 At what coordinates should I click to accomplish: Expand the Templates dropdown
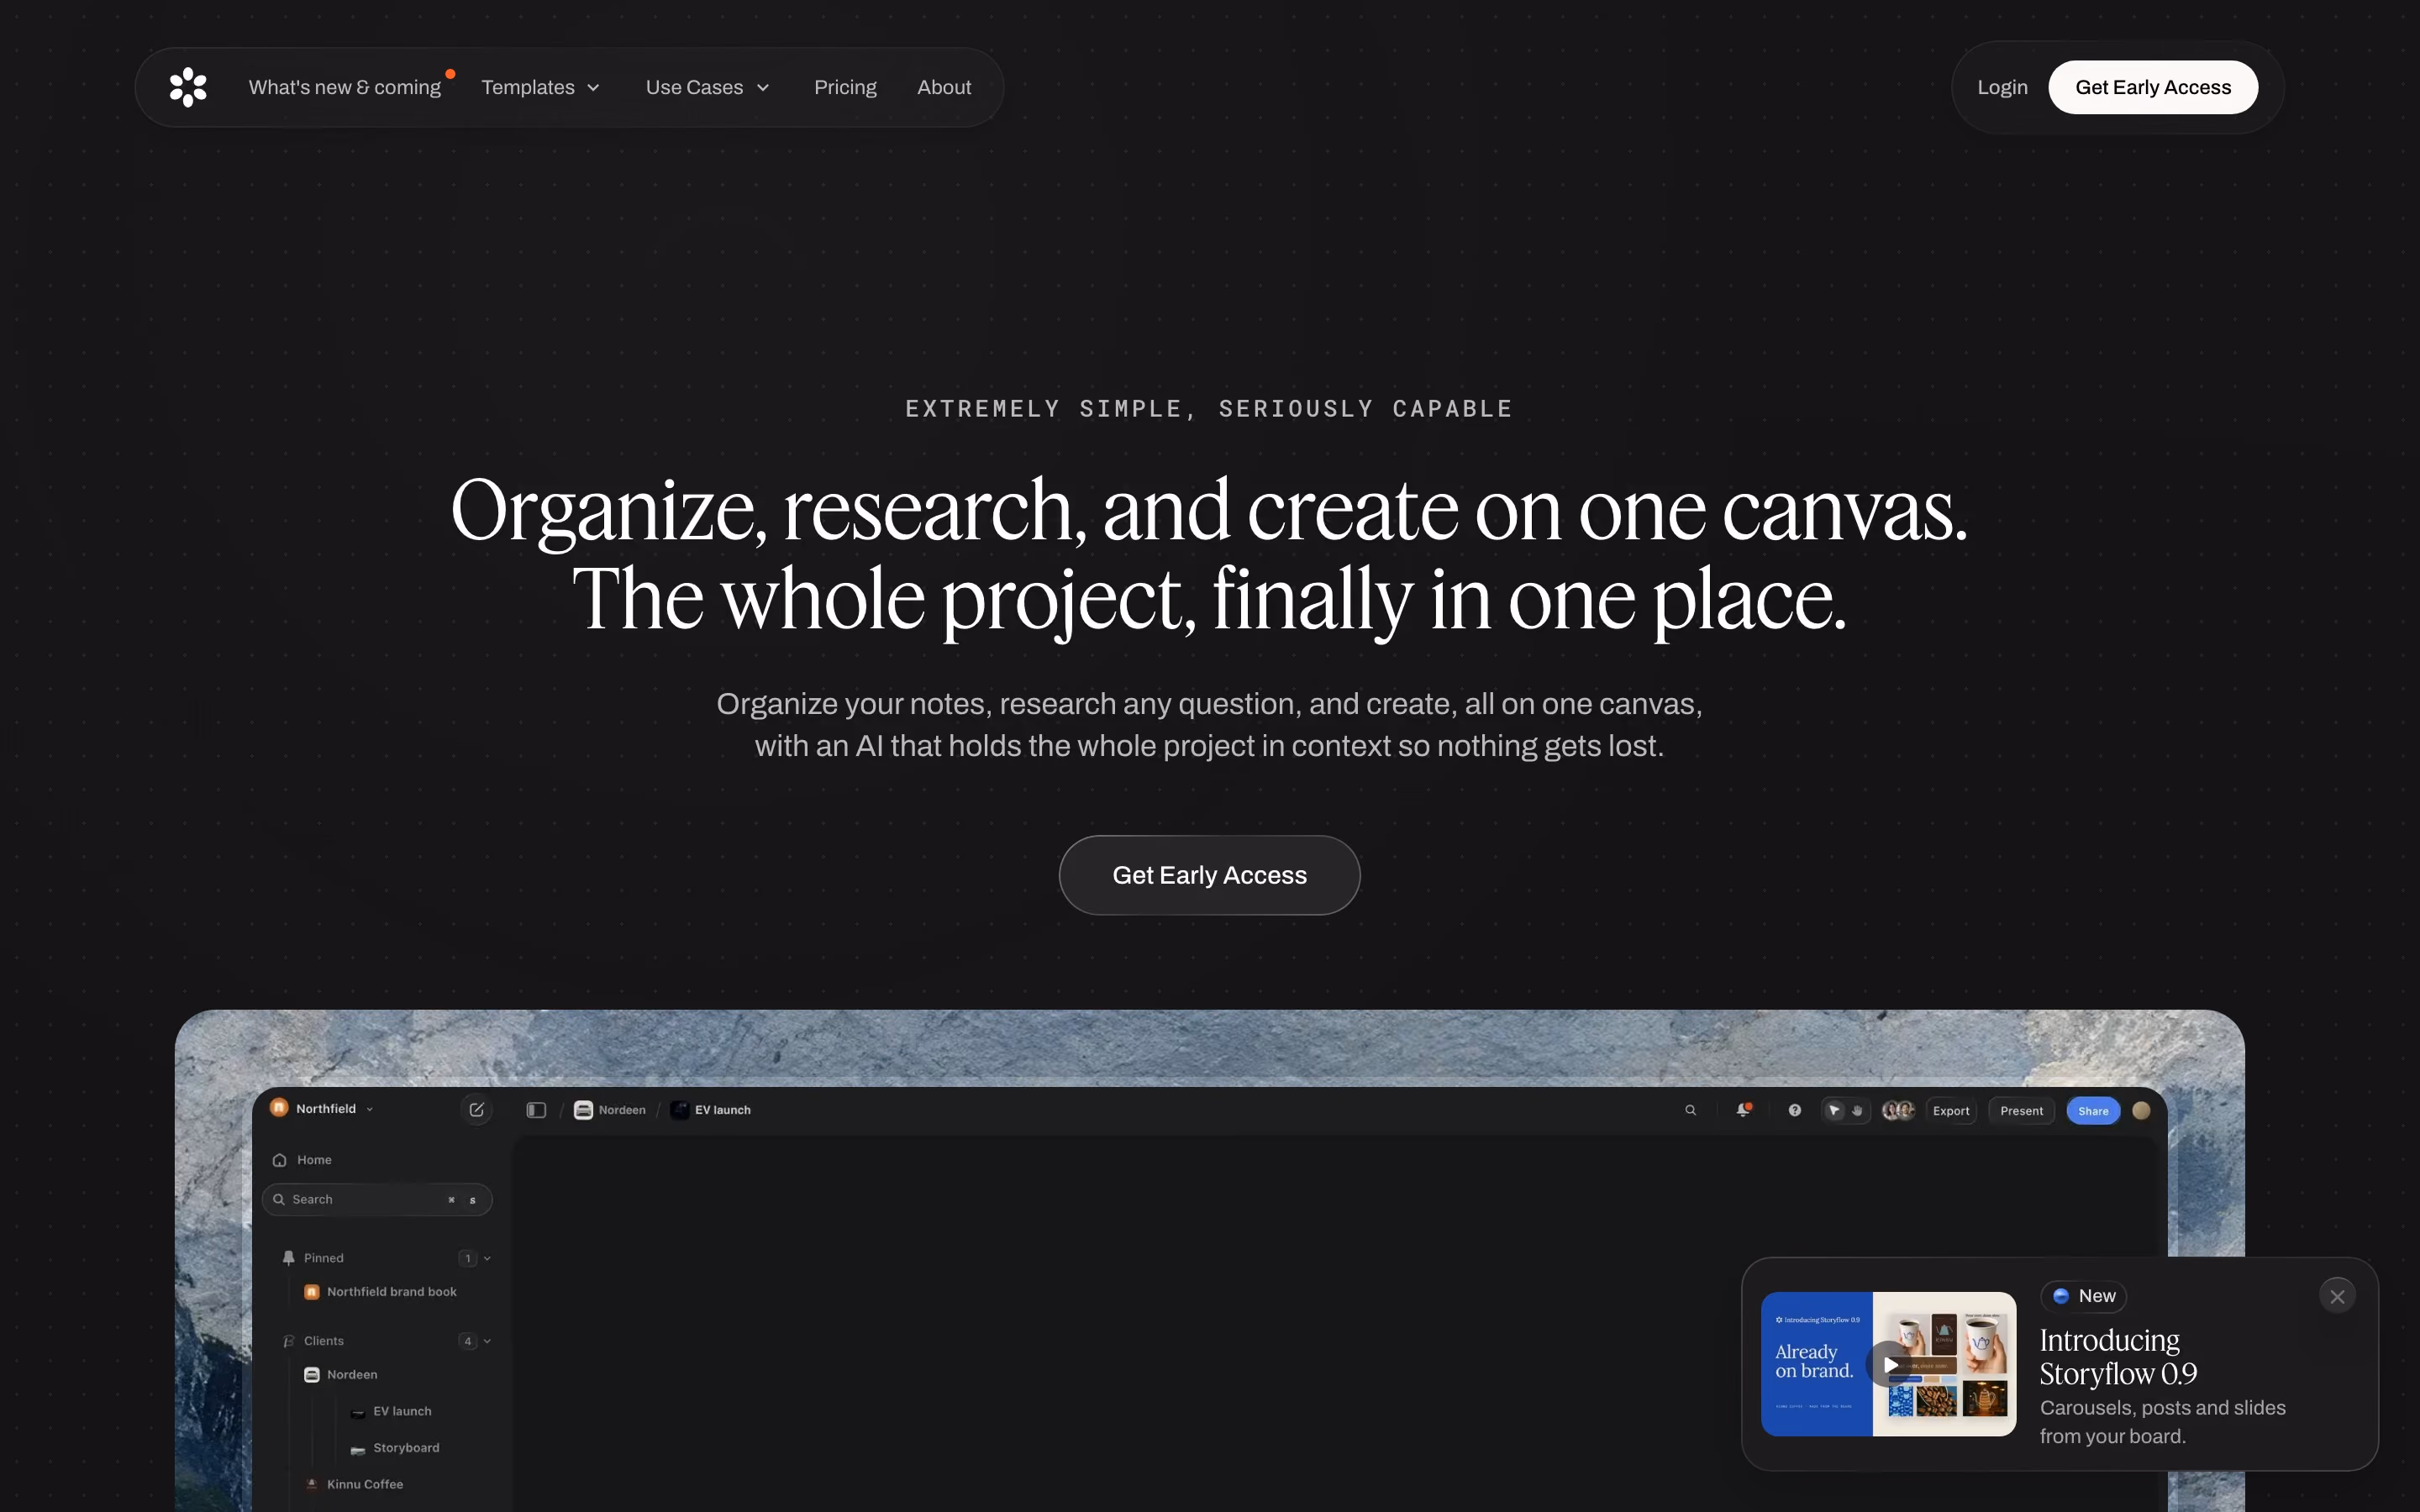click(x=541, y=87)
